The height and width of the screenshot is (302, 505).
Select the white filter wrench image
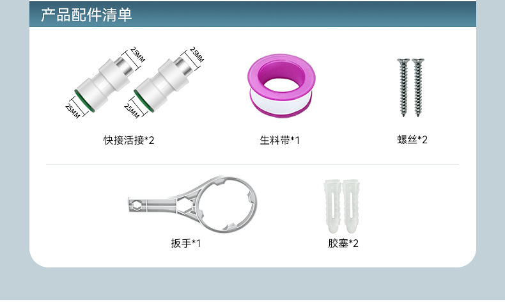tap(192, 204)
